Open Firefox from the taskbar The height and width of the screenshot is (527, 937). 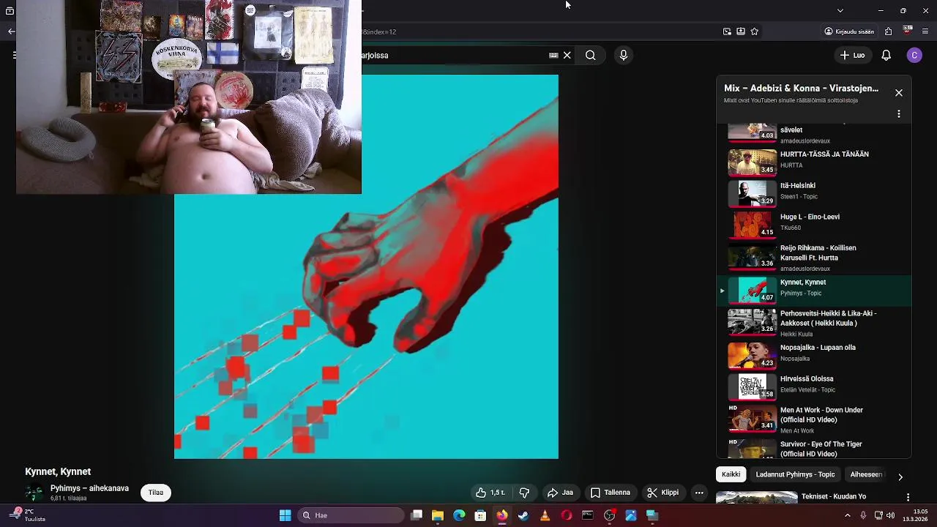point(501,515)
